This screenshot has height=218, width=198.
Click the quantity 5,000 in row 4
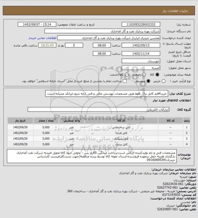(46, 144)
